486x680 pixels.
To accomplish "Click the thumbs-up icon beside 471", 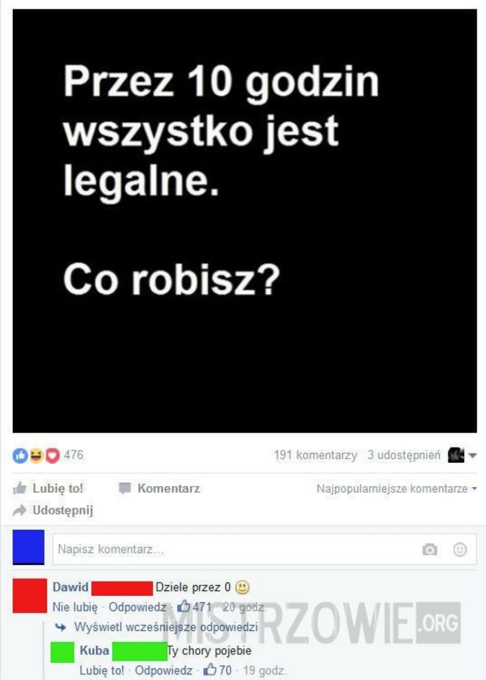I will pos(183,606).
